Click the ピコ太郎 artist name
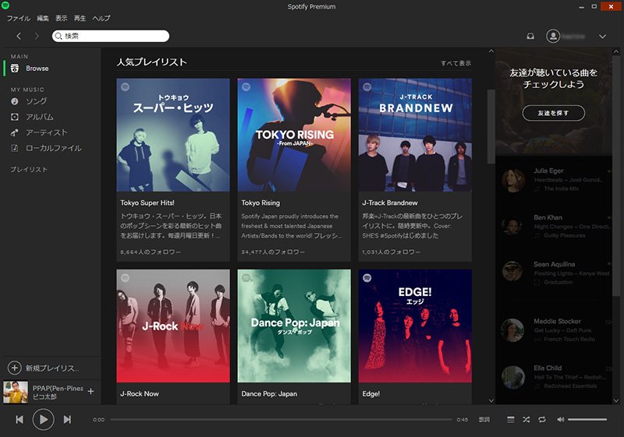 [44, 396]
